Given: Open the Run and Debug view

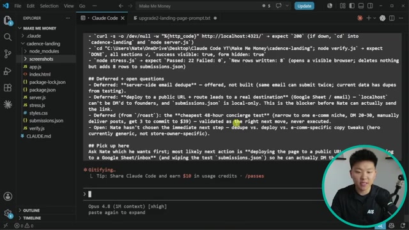Looking at the screenshot, I should [8, 71].
